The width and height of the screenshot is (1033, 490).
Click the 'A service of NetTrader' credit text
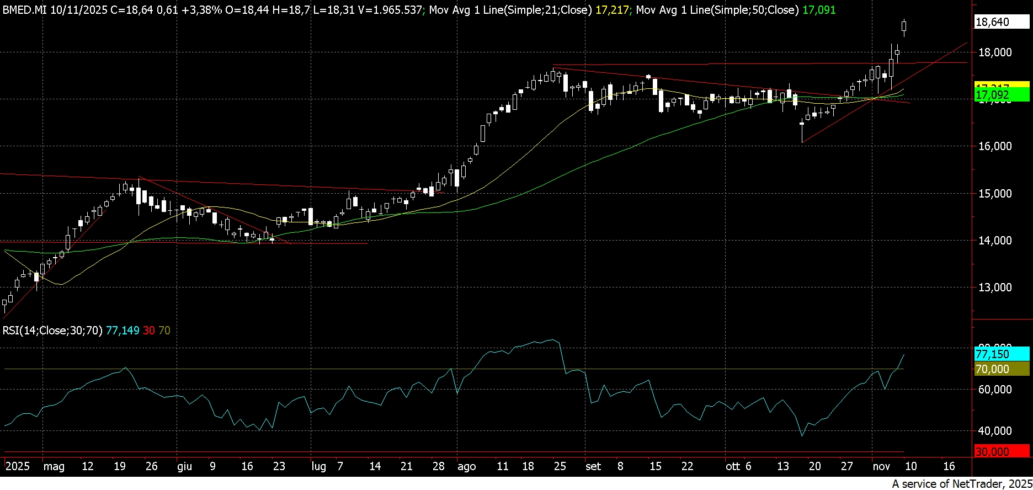(x=961, y=484)
